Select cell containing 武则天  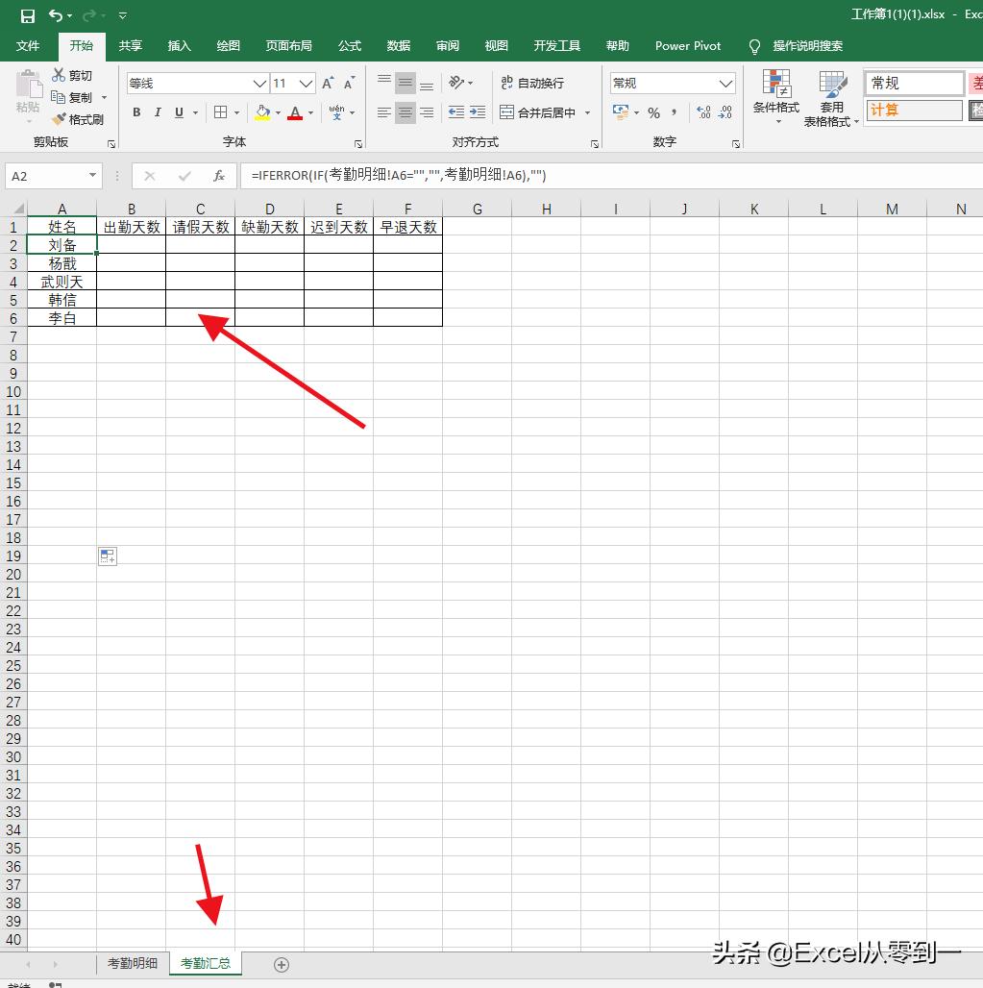click(x=62, y=282)
